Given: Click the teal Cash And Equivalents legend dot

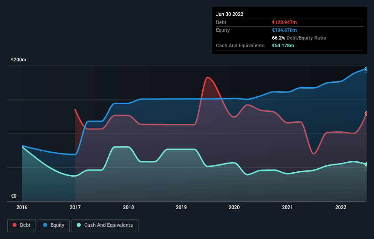Looking at the screenshot, I should click(x=79, y=225).
